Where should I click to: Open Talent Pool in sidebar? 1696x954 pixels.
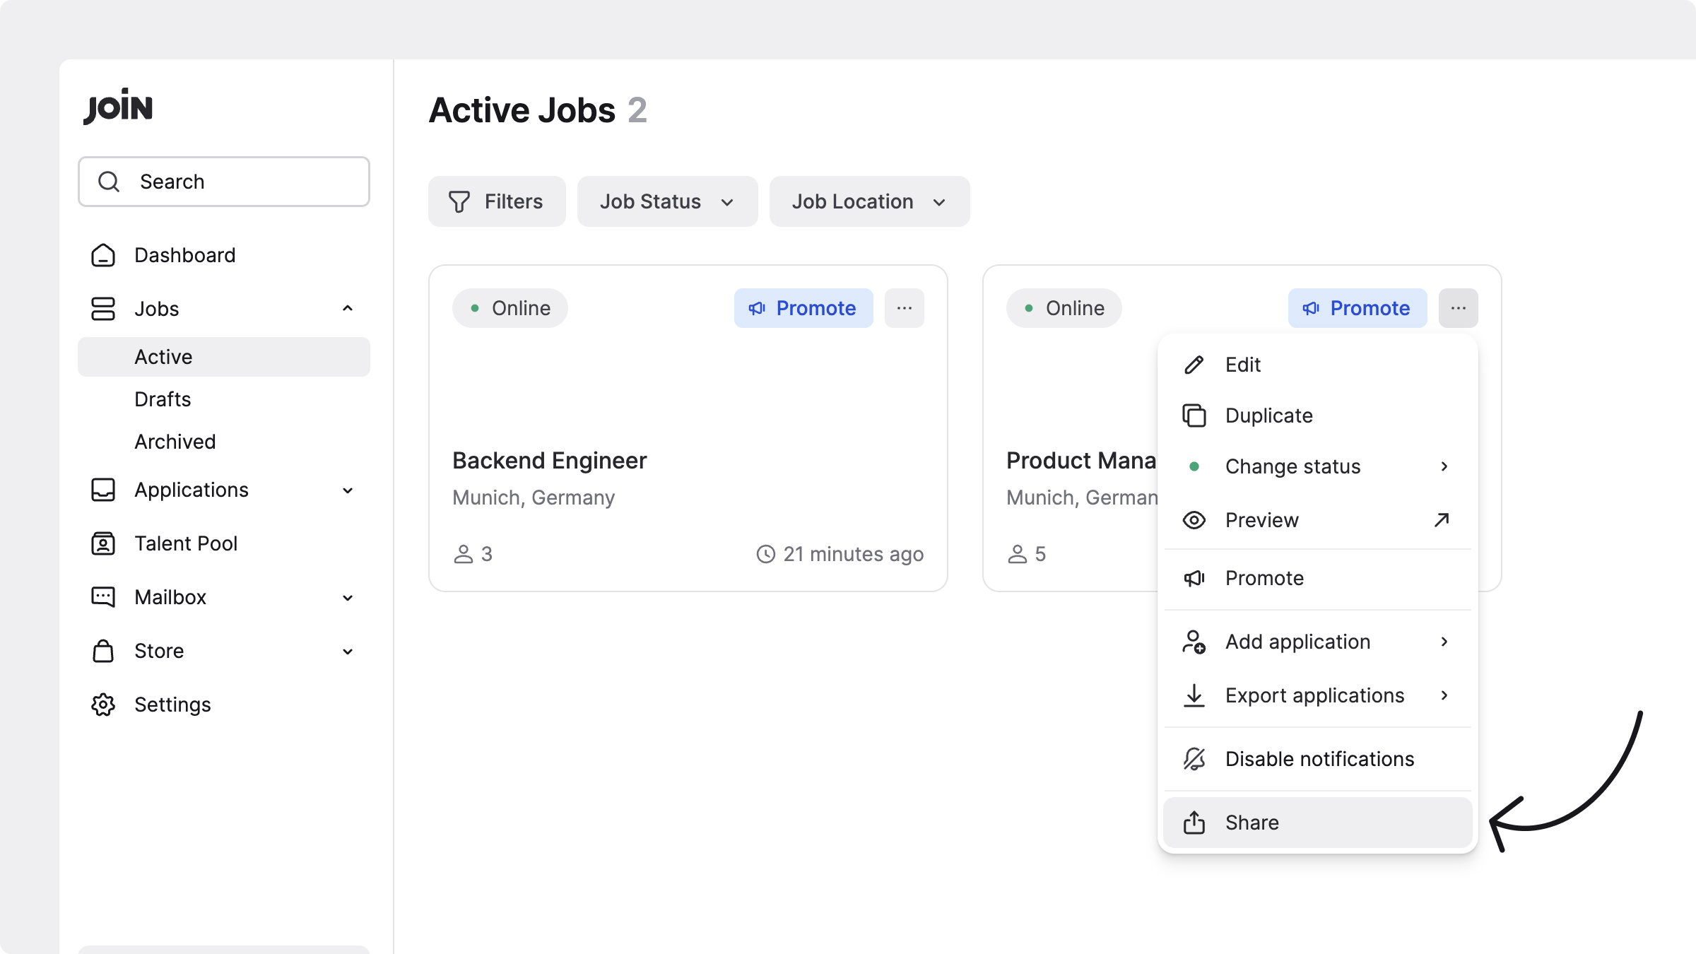pyautogui.click(x=186, y=543)
